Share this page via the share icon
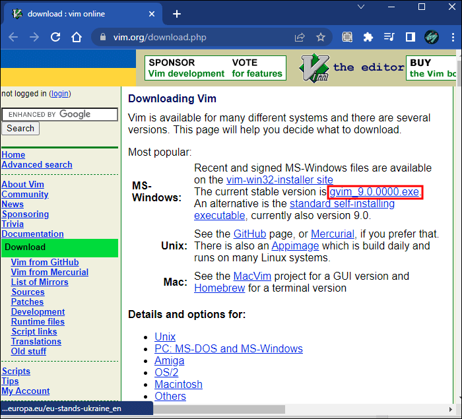This screenshot has width=462, height=419. coord(300,37)
